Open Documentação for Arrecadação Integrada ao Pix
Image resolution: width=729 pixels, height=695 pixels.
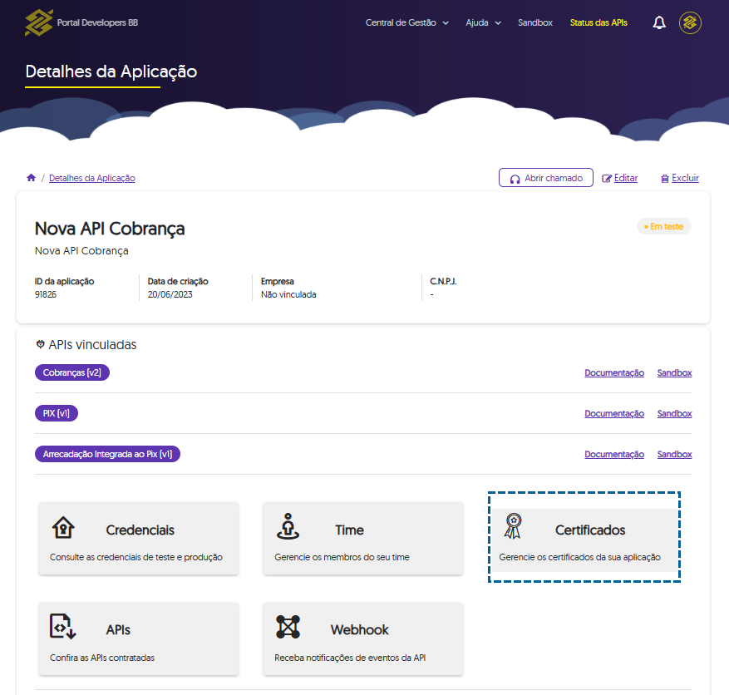click(x=614, y=454)
